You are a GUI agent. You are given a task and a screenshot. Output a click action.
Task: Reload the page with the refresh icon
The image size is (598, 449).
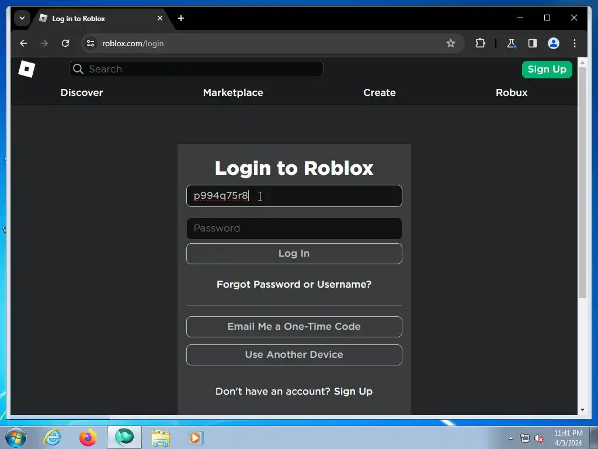[65, 43]
